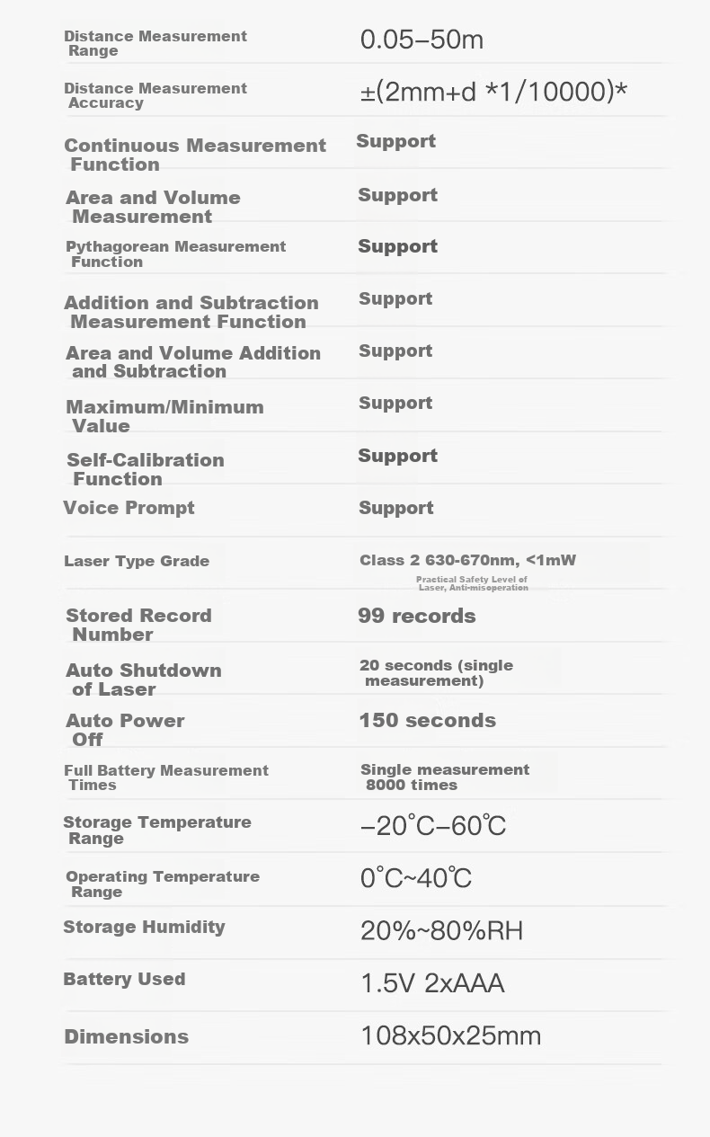This screenshot has height=1137, width=710.
Task: Click the Maximum/Minimum Value label
Action: pos(164,416)
